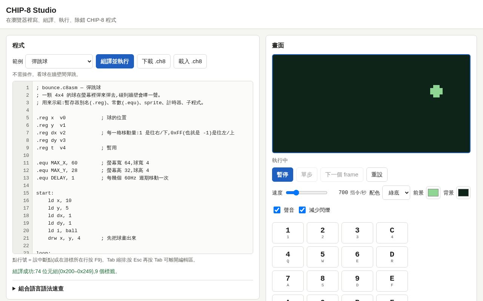The image size is (483, 301).
Task: Pick the 背景 background color swatch
Action: [463, 193]
